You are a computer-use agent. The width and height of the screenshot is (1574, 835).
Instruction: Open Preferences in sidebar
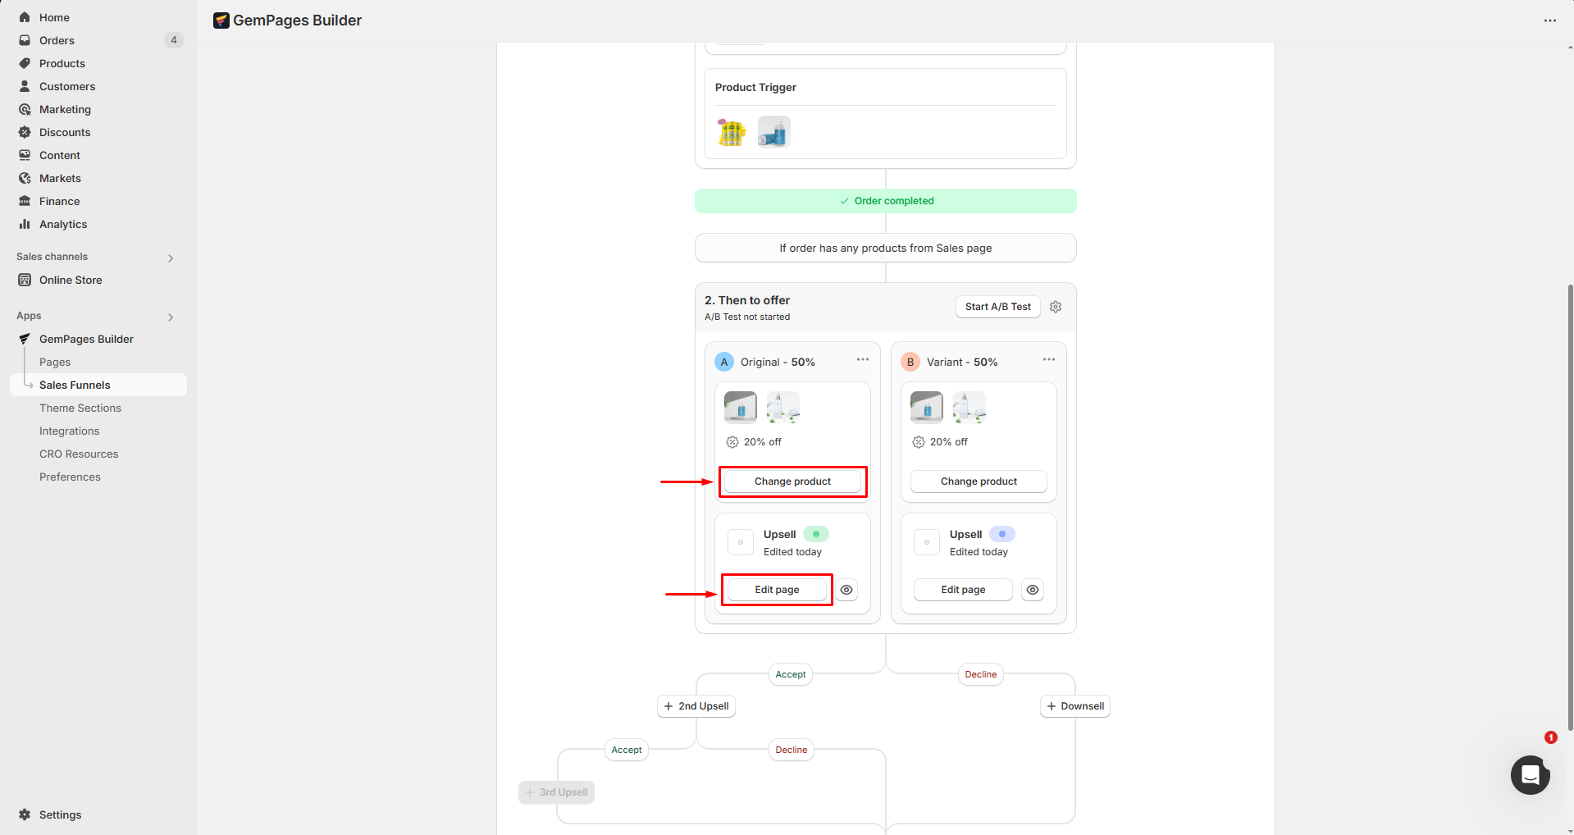coord(71,477)
